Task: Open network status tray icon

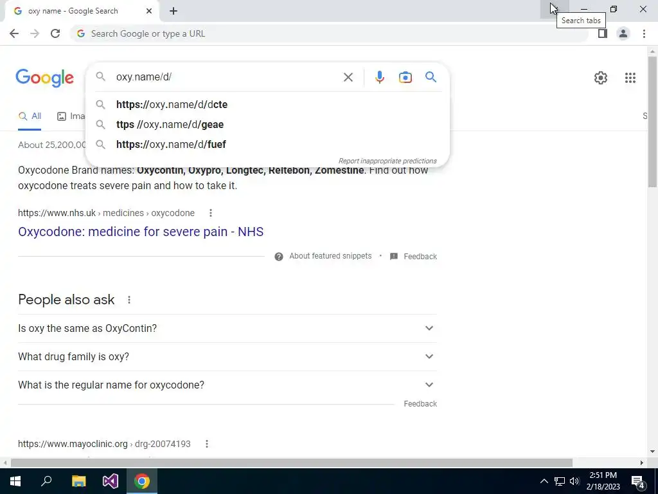Action: tap(560, 481)
